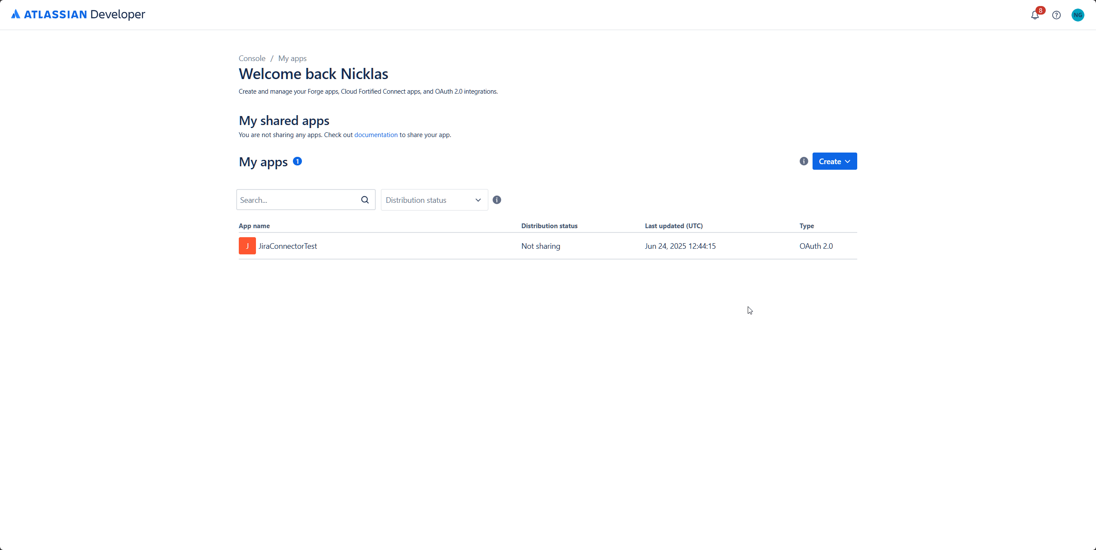Go to Console breadcrumb
The width and height of the screenshot is (1096, 550).
click(252, 58)
